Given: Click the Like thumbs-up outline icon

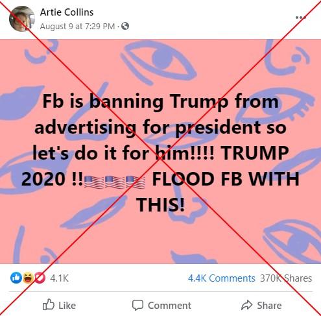Looking at the screenshot, I should pyautogui.click(x=48, y=304).
